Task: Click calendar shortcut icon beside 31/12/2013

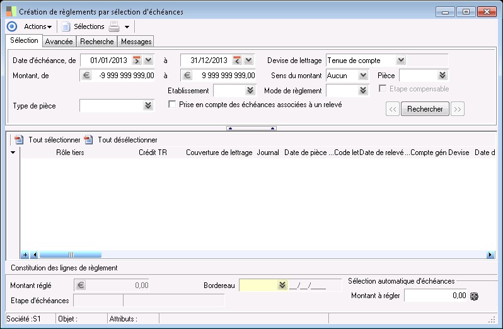Action: (237, 60)
